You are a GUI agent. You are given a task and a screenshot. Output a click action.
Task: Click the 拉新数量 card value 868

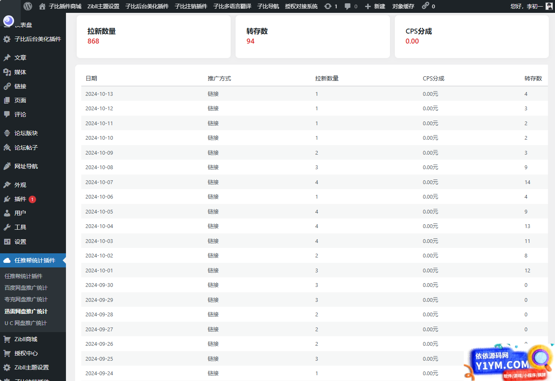coord(93,41)
